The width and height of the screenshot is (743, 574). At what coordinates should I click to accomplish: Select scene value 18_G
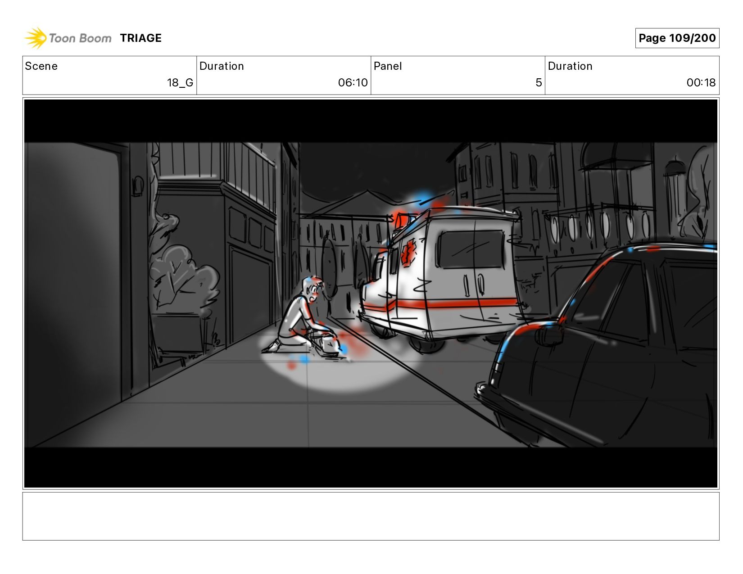[180, 83]
